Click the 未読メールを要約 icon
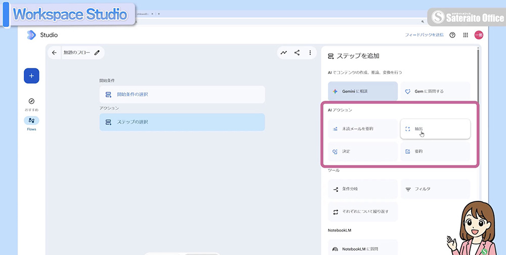The width and height of the screenshot is (506, 255). [x=335, y=129]
